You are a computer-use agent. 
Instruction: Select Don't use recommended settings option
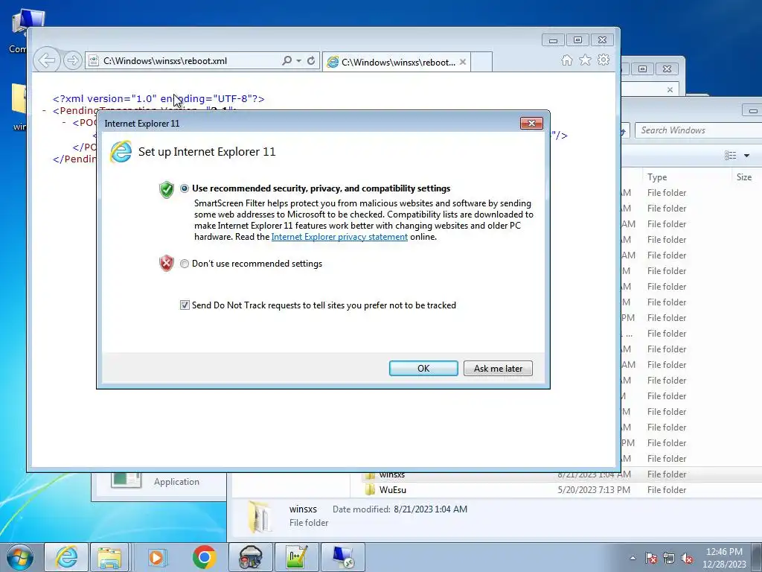click(185, 264)
